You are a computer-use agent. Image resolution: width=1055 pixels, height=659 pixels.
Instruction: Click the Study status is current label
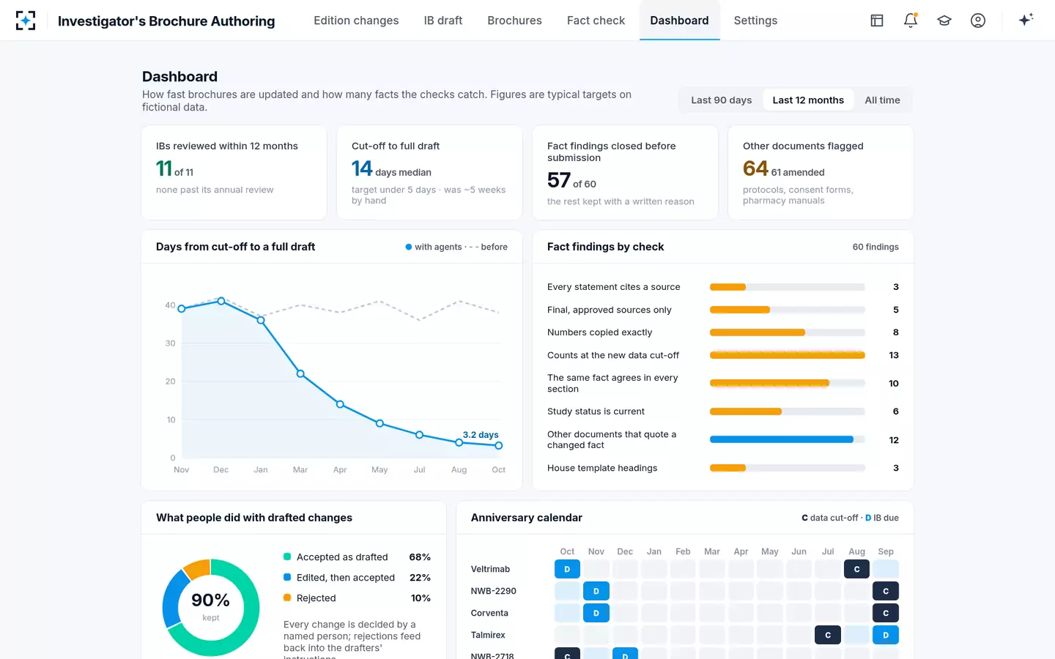(596, 412)
